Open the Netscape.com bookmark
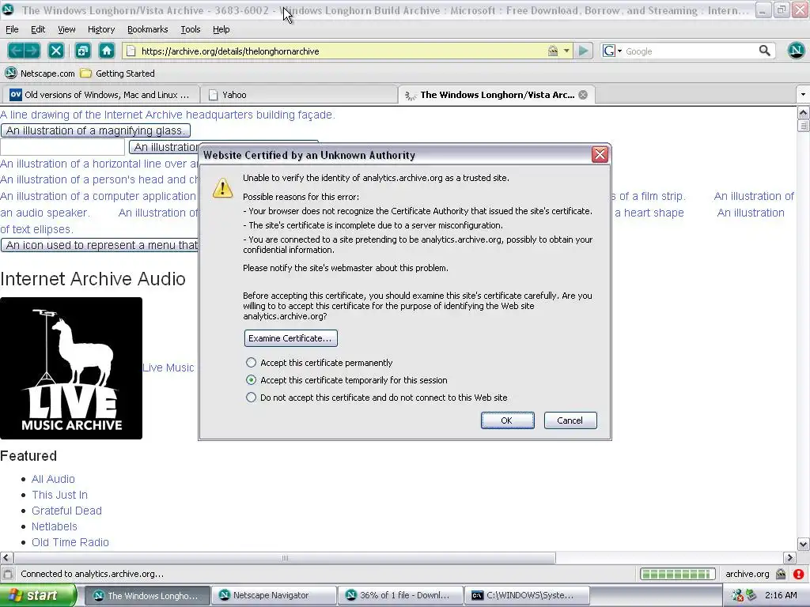This screenshot has width=810, height=607. click(40, 74)
